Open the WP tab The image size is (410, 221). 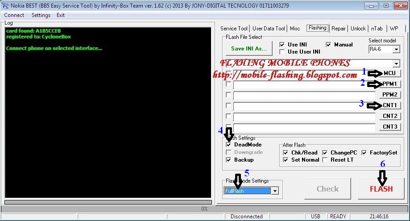click(394, 29)
